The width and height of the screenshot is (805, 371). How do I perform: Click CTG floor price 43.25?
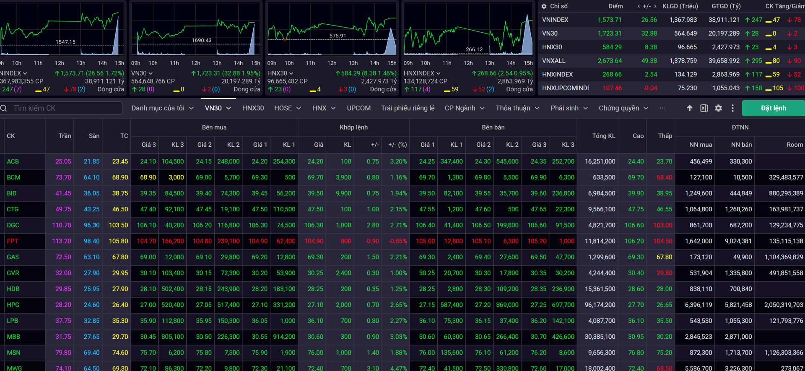[x=91, y=209]
